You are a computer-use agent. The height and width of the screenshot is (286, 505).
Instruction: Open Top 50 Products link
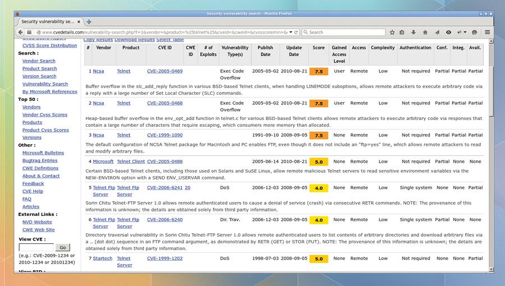(32, 122)
